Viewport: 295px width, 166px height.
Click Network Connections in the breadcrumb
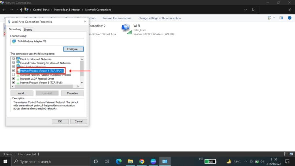[98, 10]
